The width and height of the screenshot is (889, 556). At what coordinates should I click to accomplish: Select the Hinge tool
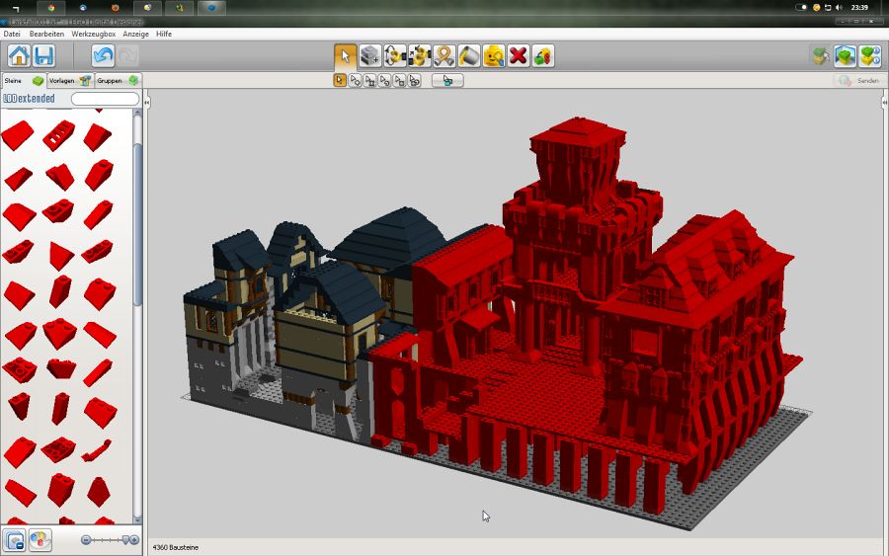click(x=395, y=55)
